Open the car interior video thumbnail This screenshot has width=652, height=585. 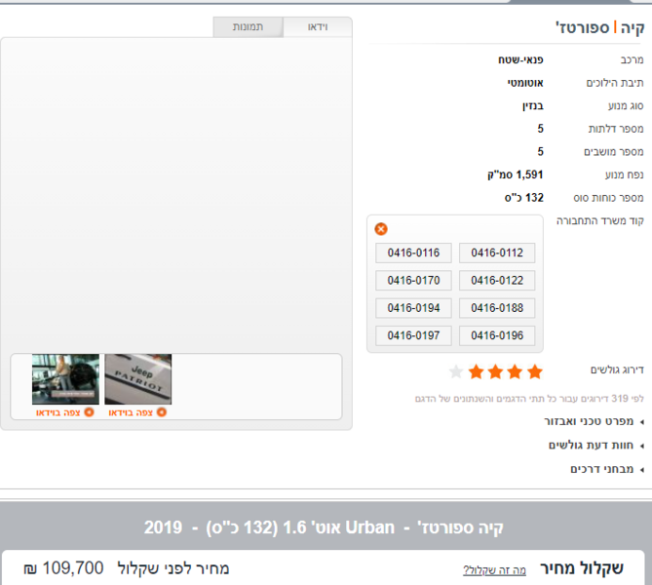(65, 379)
